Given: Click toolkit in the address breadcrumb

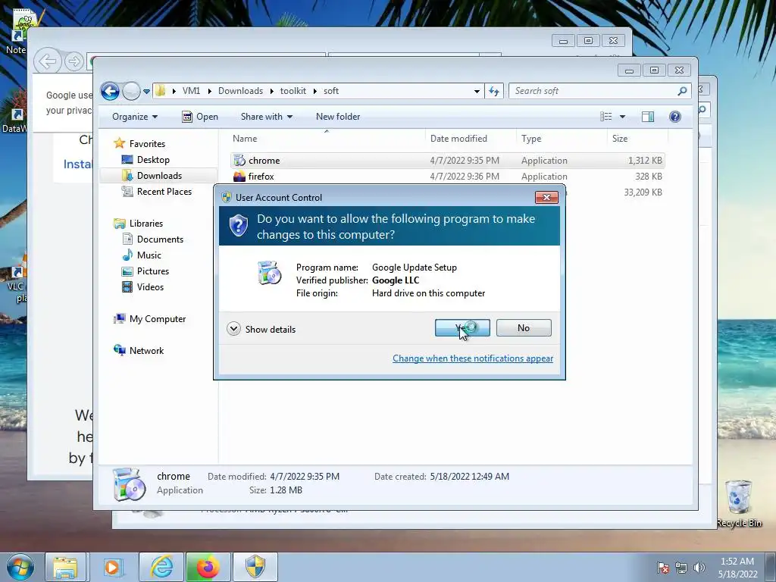Looking at the screenshot, I should click(x=293, y=91).
